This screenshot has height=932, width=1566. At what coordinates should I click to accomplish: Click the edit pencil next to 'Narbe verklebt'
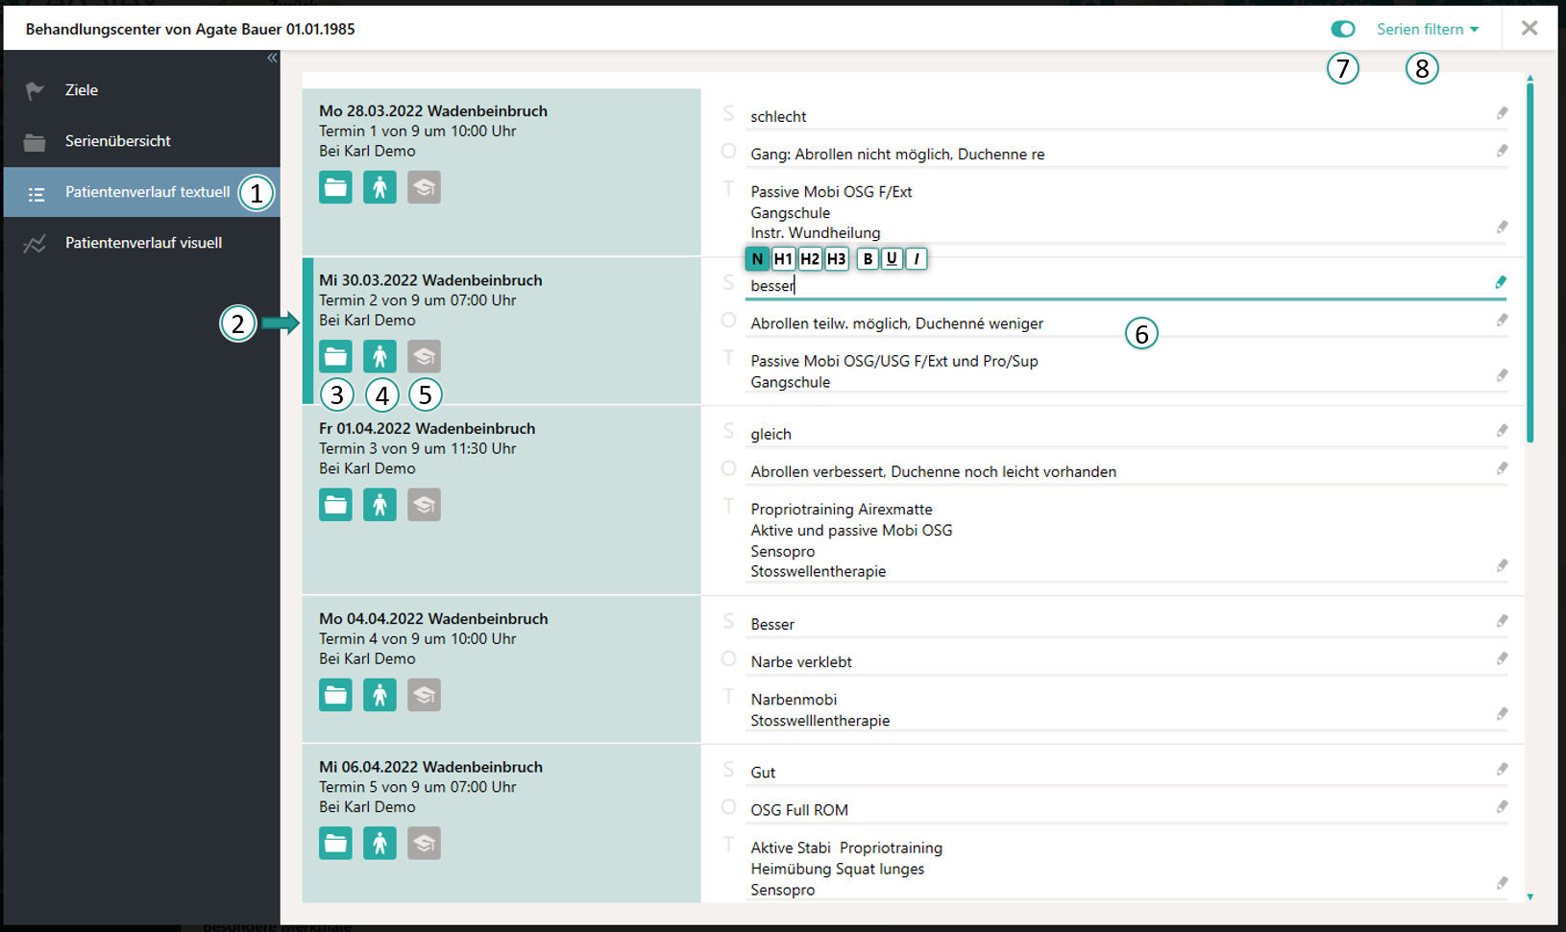(1502, 658)
